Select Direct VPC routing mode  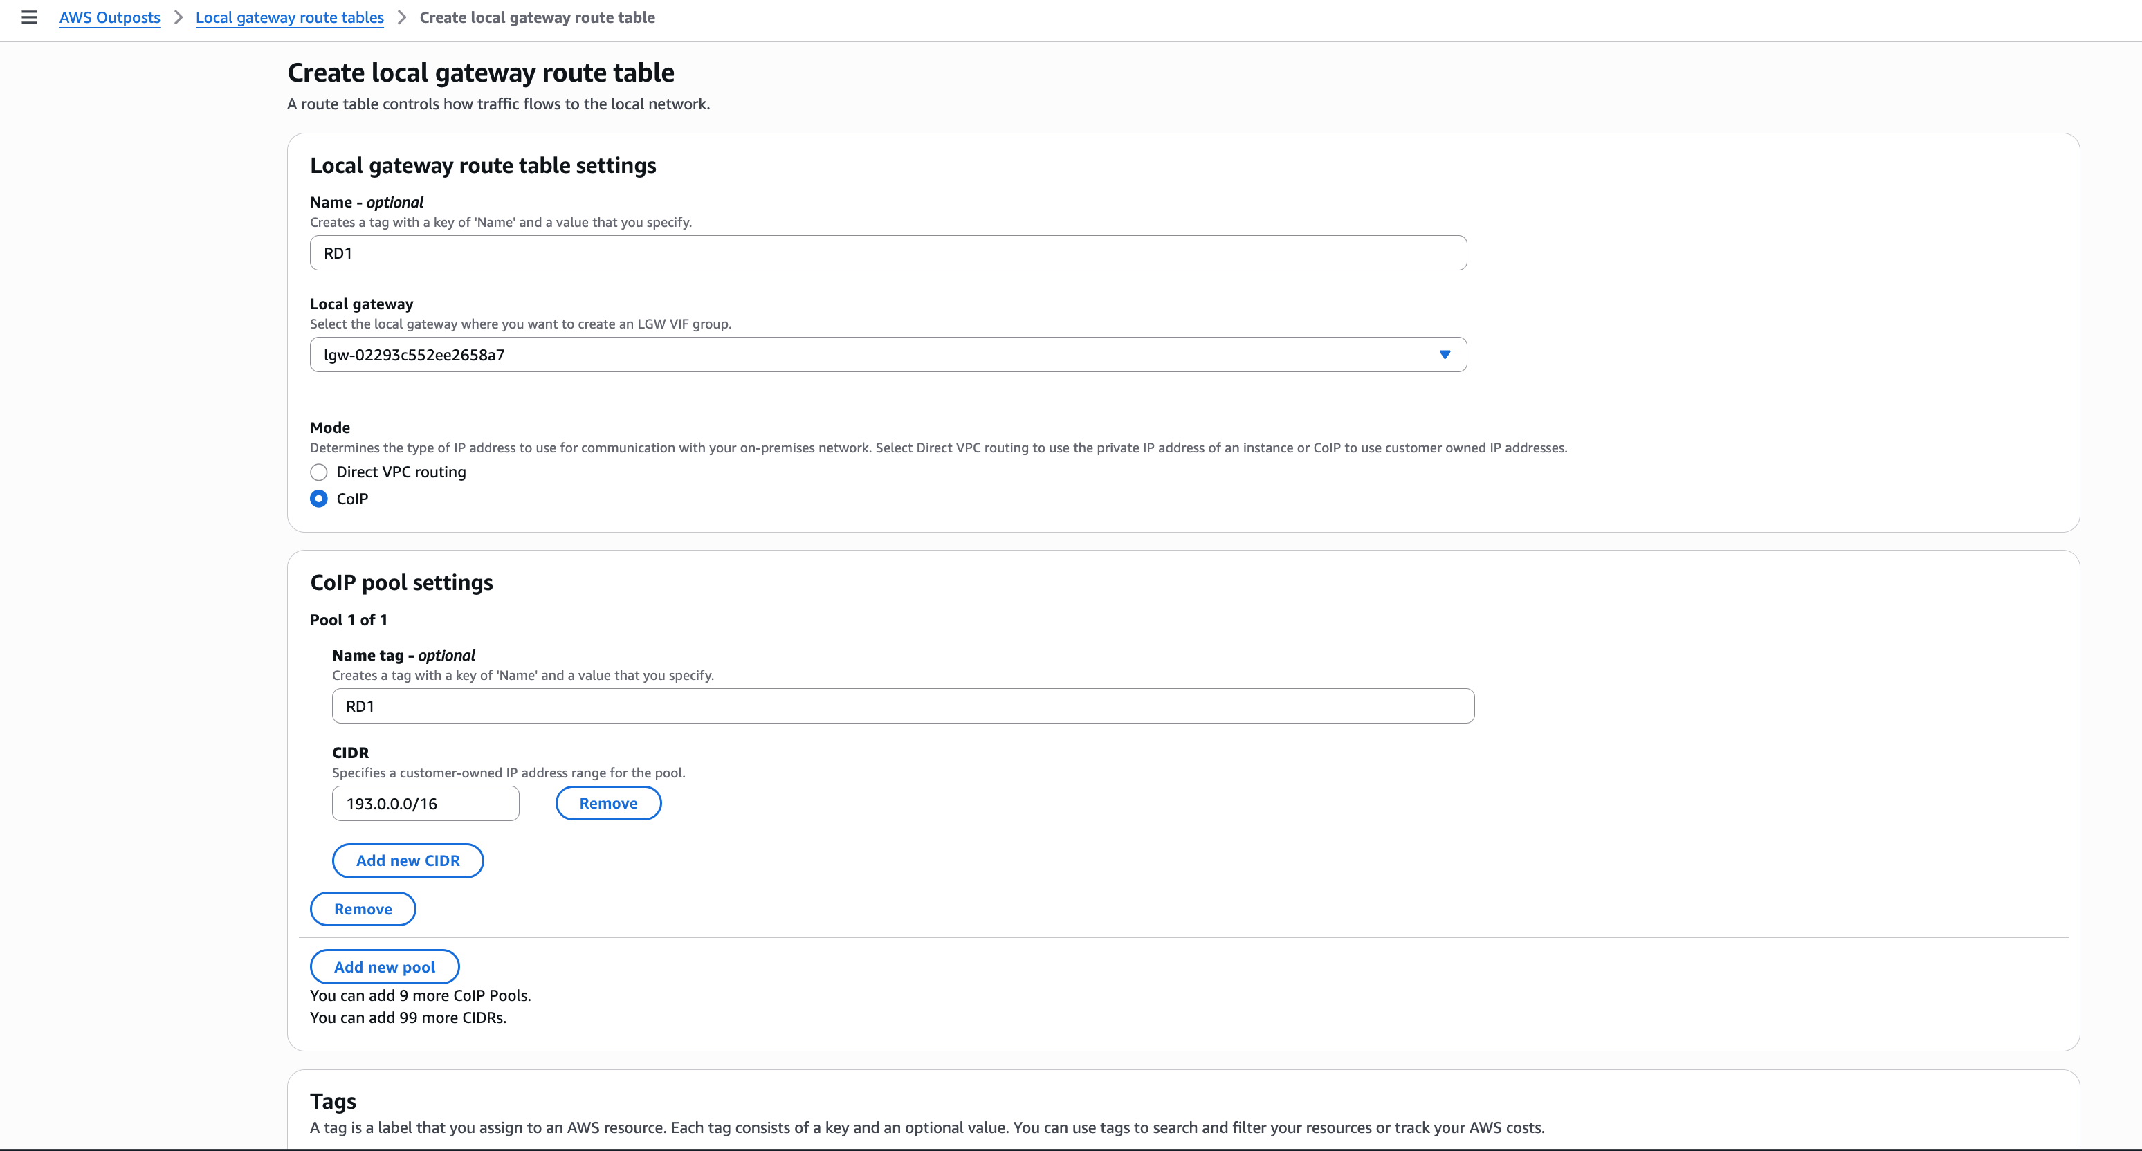pos(318,472)
